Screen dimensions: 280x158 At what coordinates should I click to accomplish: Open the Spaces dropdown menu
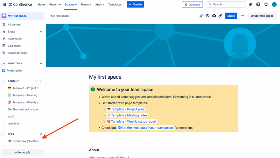pyautogui.click(x=71, y=5)
